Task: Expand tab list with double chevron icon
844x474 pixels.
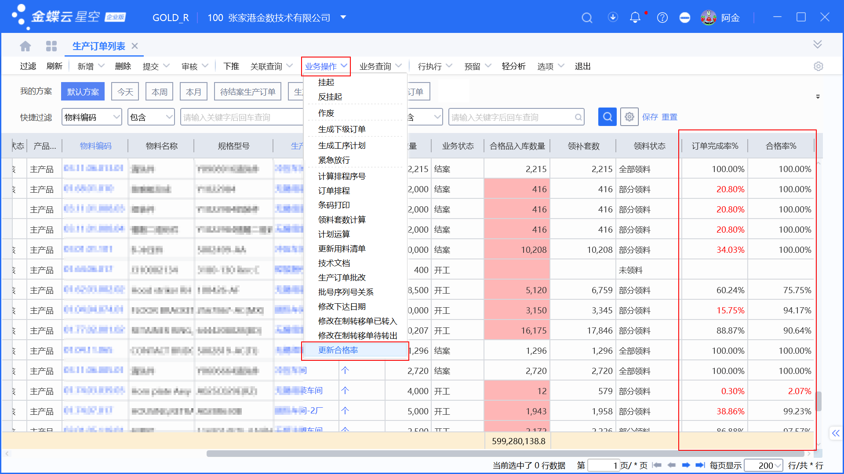Action: (818, 44)
